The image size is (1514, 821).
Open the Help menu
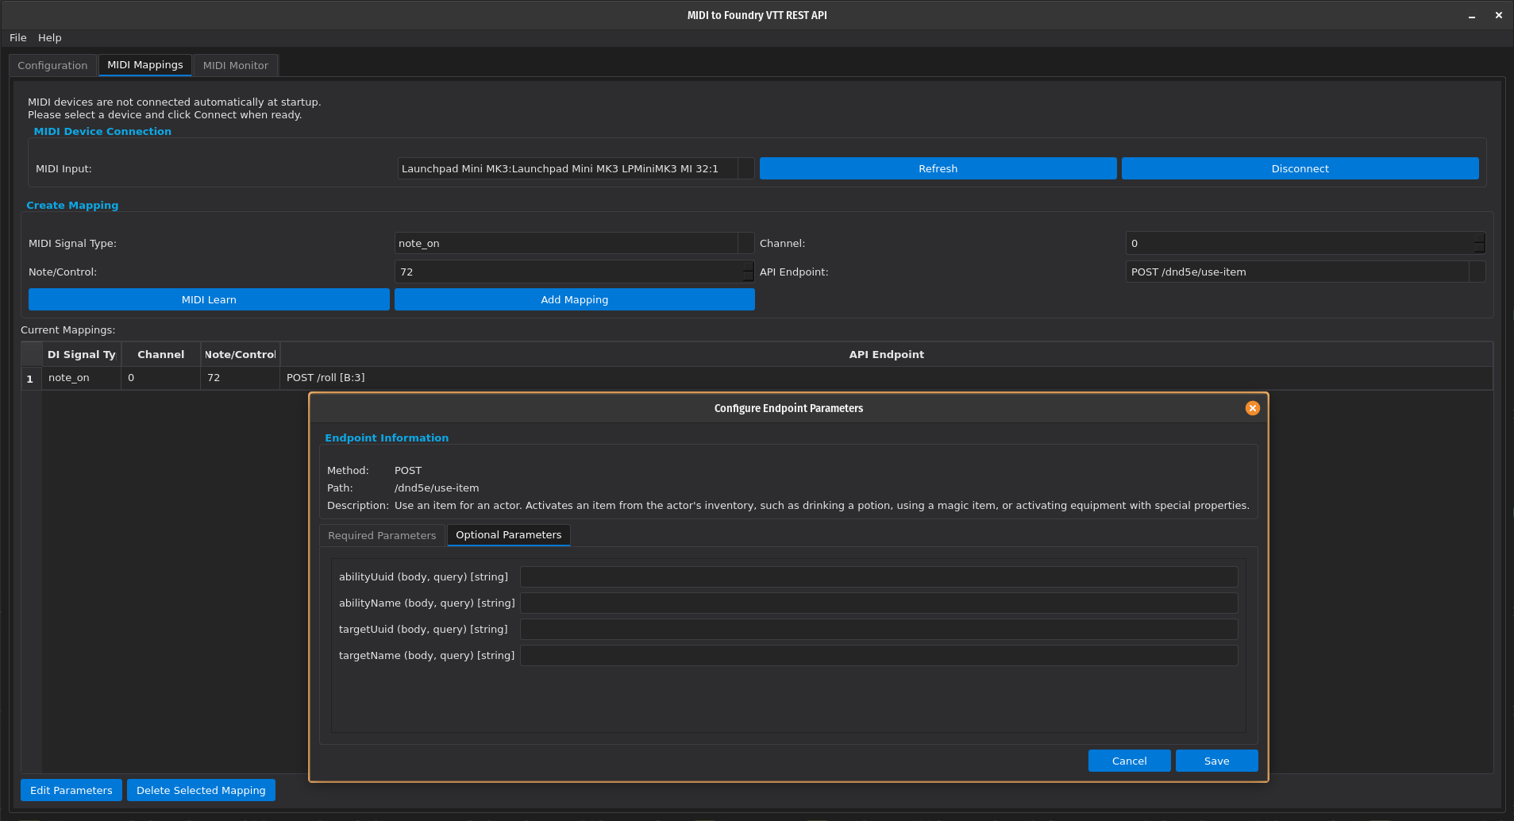point(49,37)
